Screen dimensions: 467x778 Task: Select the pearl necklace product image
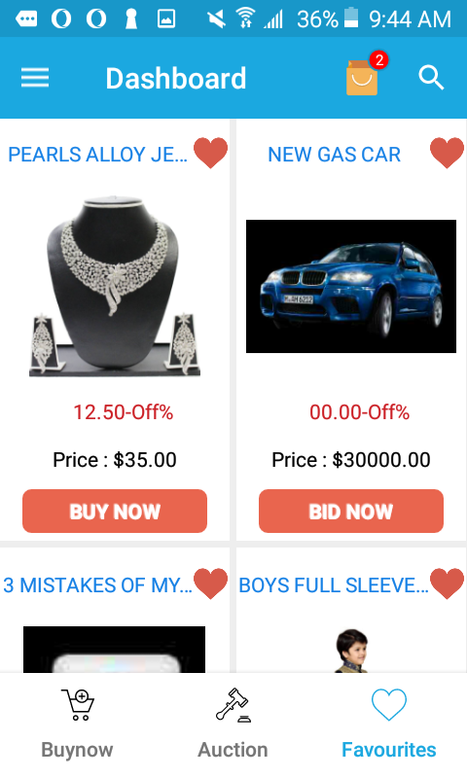point(115,286)
